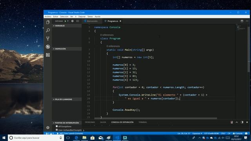Clear the debug console output

click(x=232, y=122)
